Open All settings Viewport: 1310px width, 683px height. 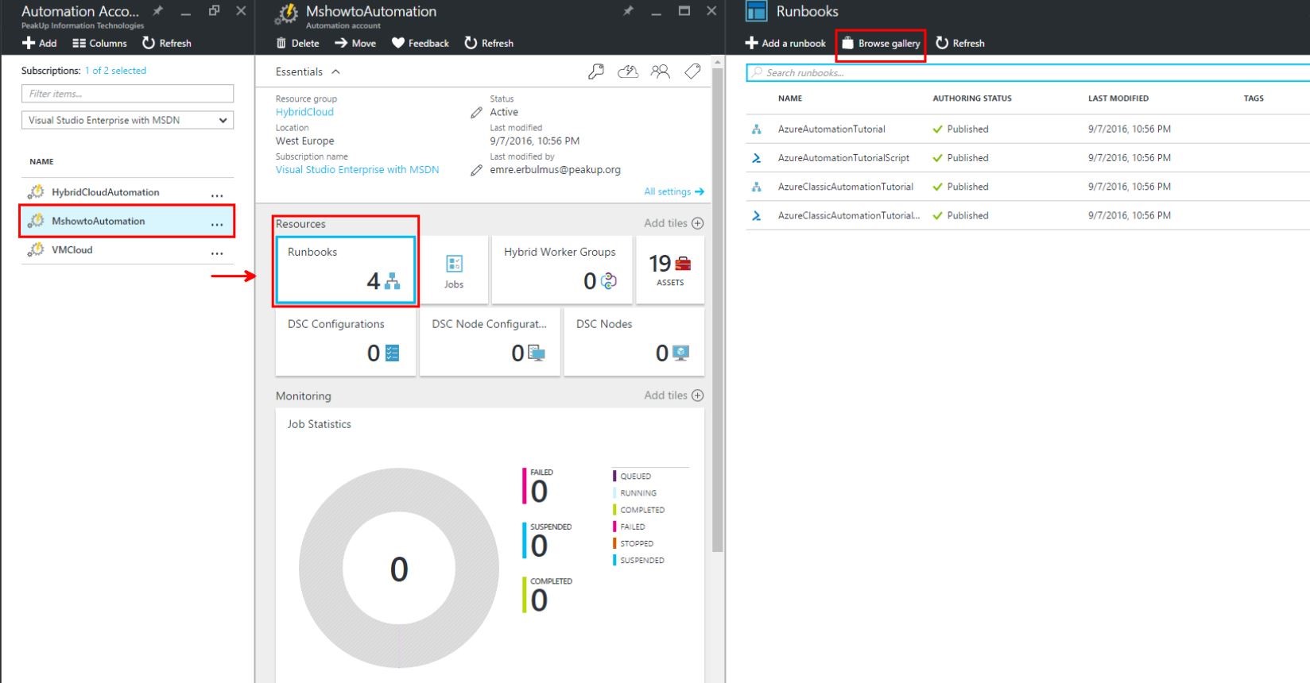click(x=674, y=191)
